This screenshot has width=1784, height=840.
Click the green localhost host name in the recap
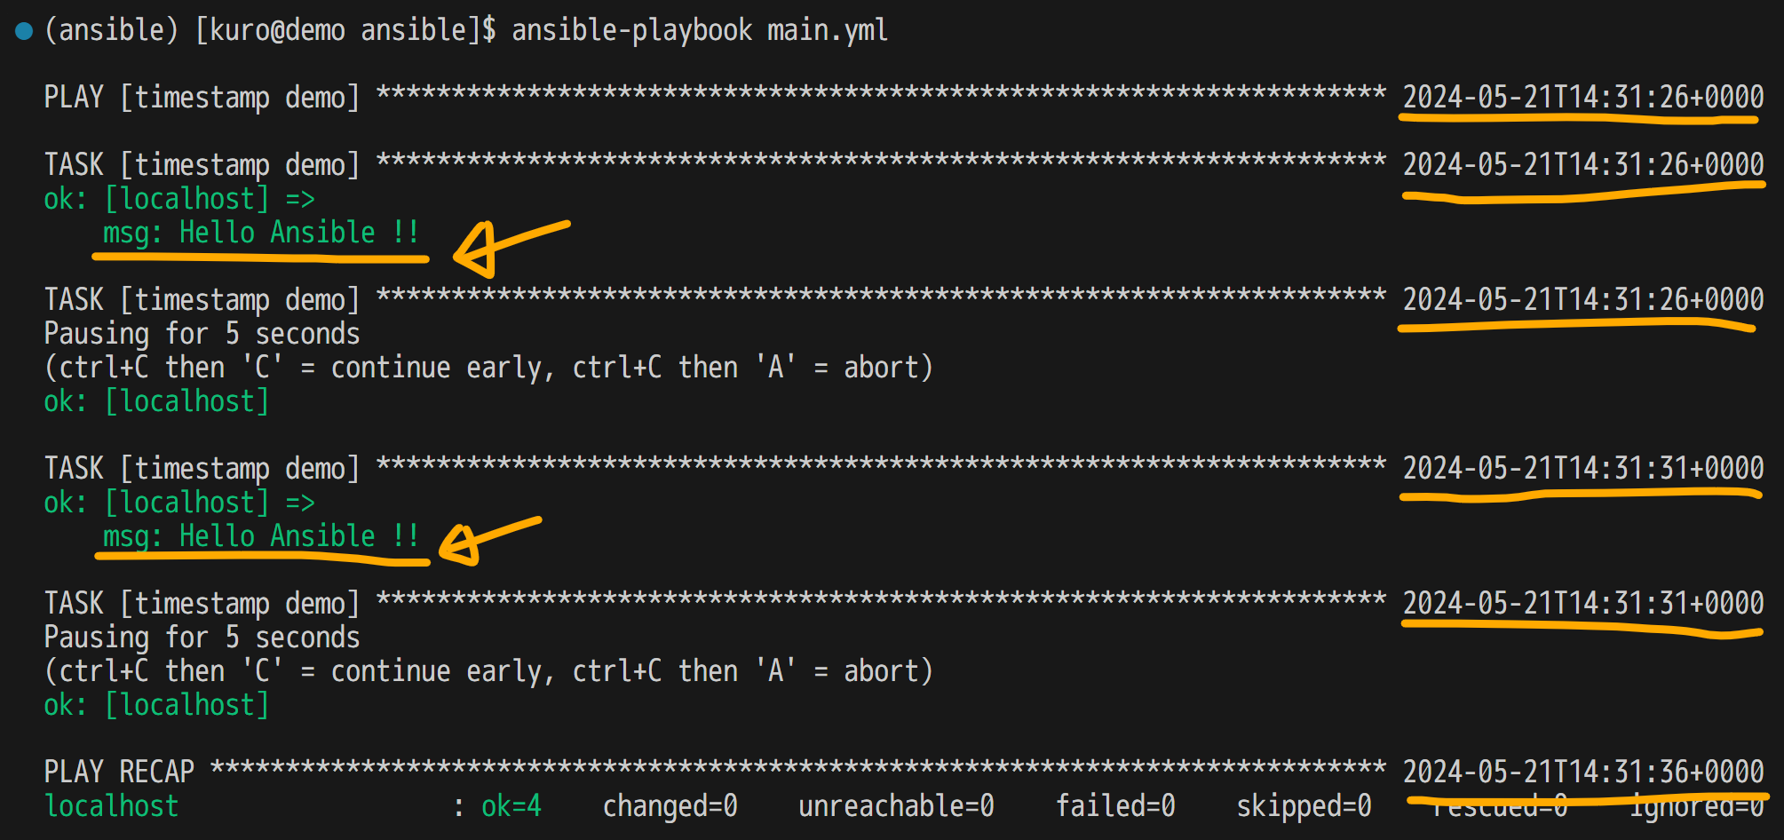[x=111, y=806]
